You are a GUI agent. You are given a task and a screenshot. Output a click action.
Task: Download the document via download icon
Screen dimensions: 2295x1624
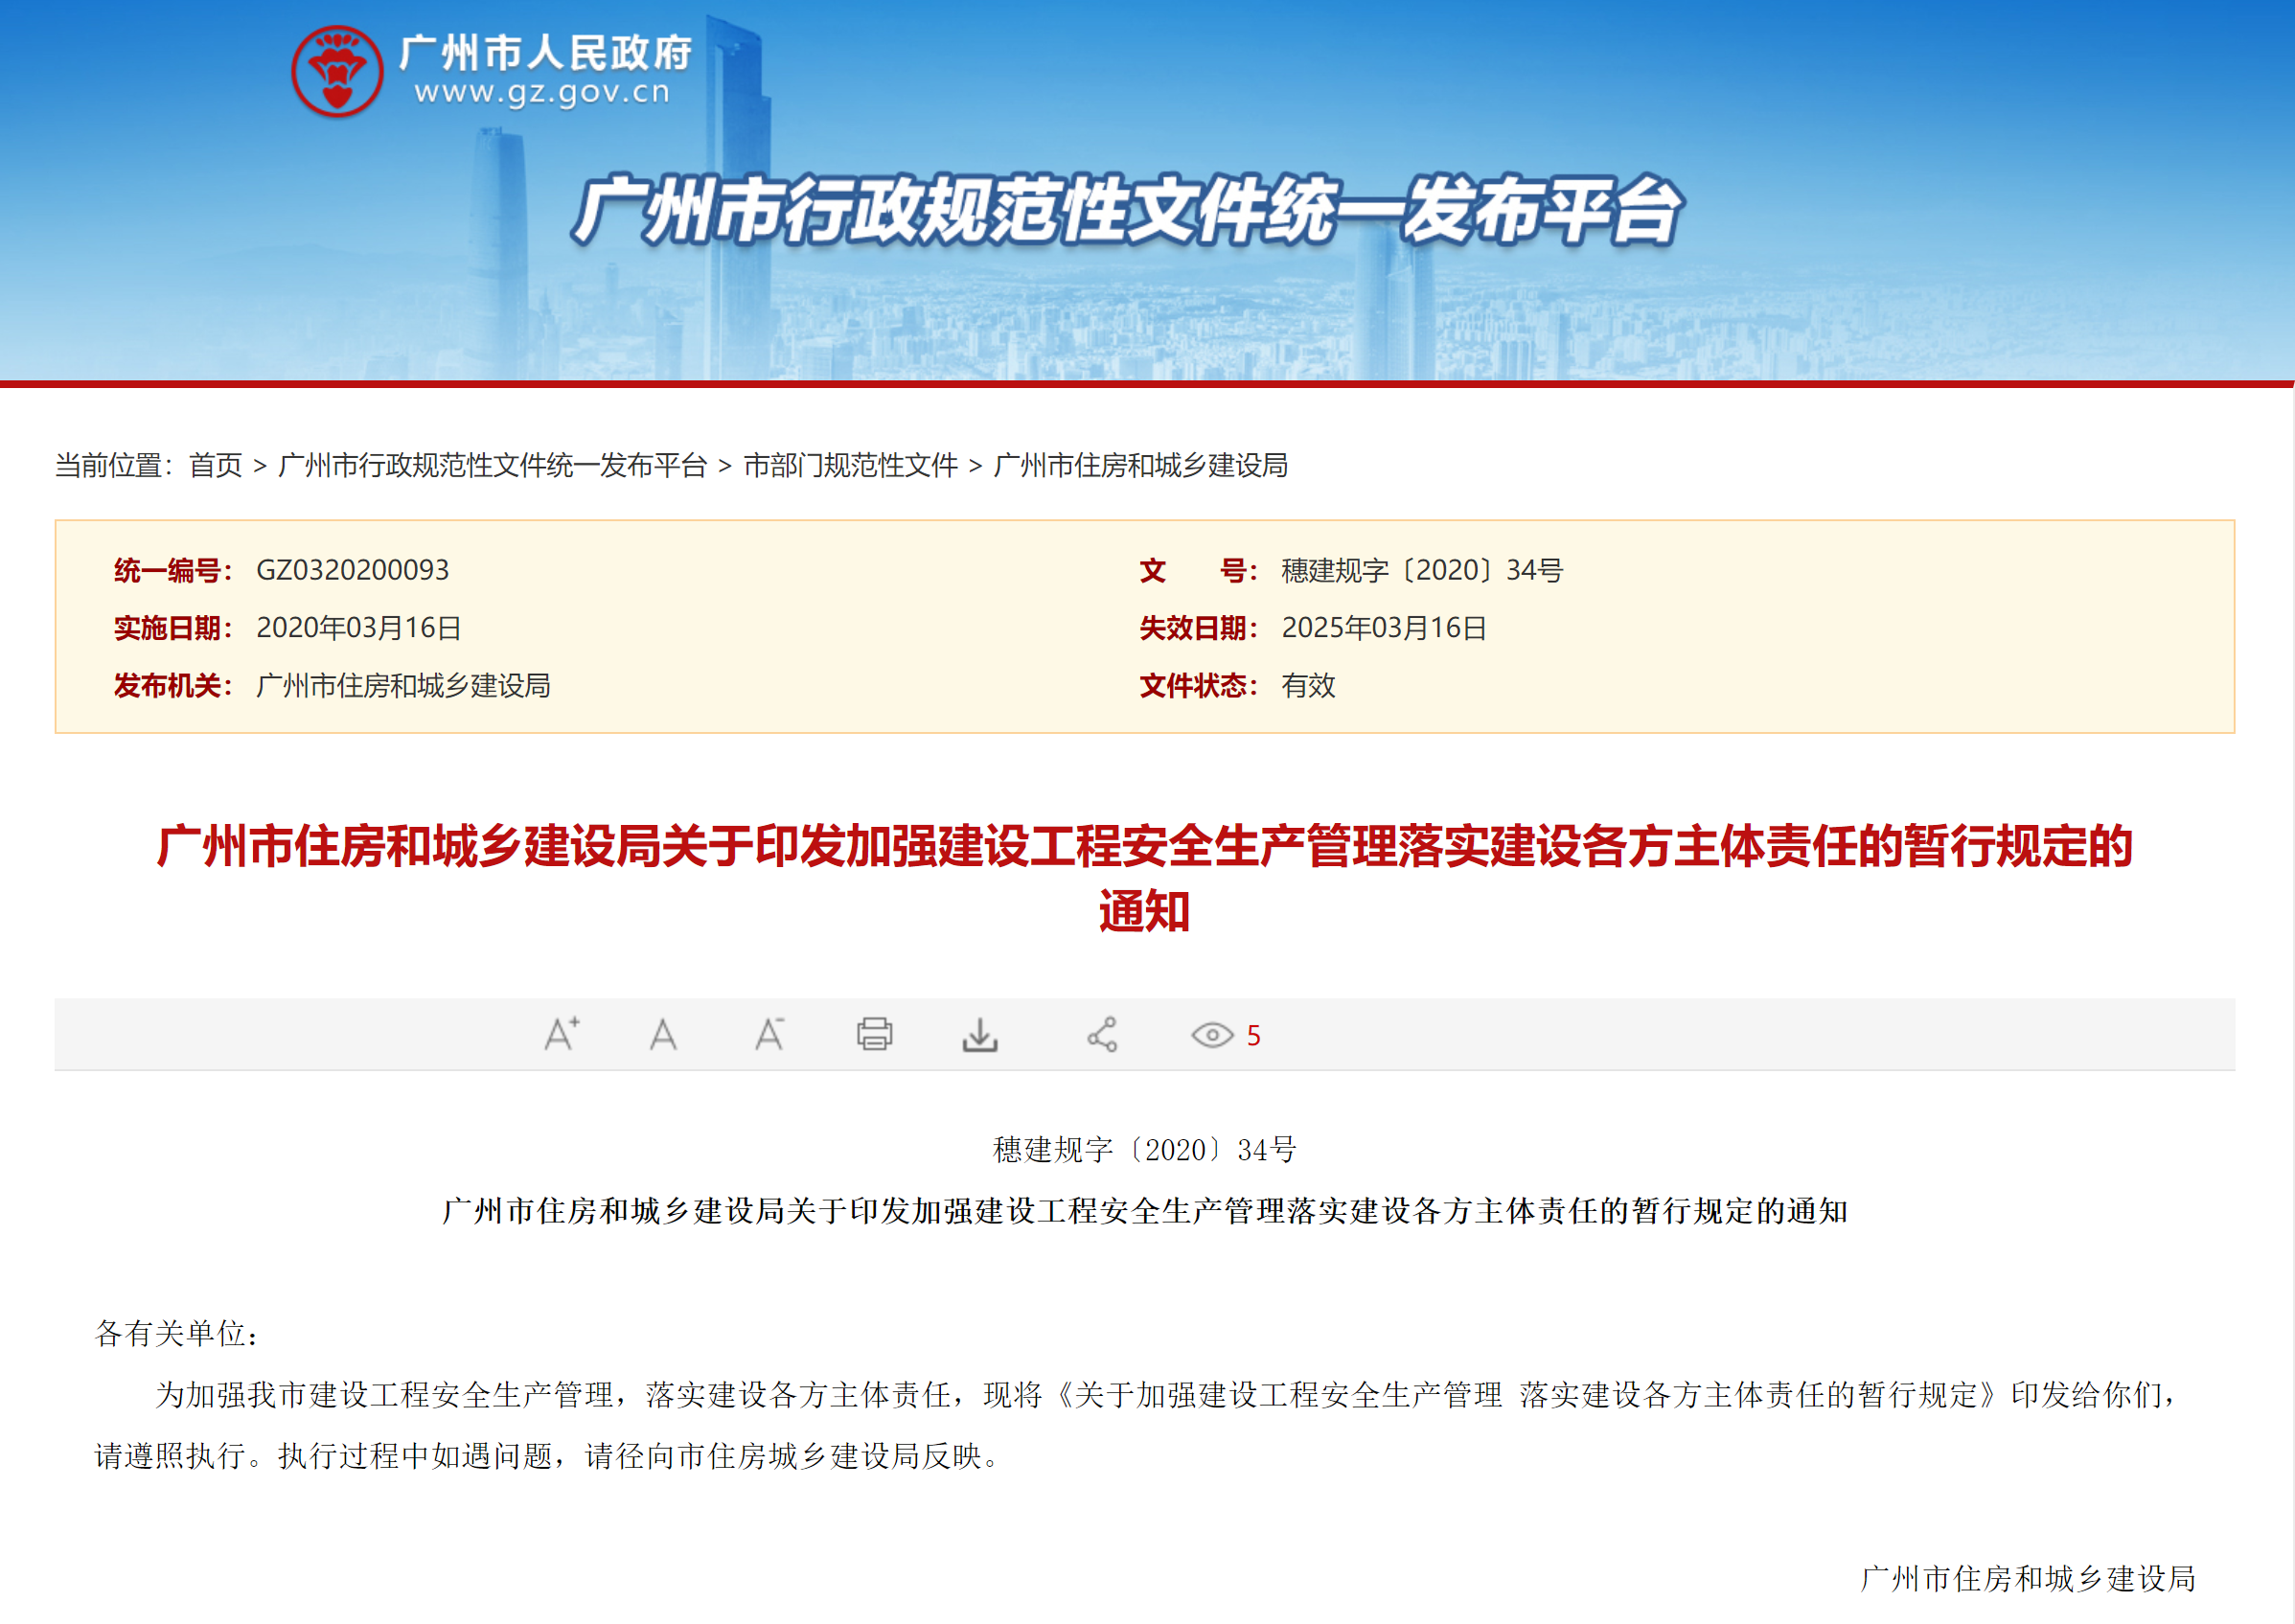(x=979, y=1035)
